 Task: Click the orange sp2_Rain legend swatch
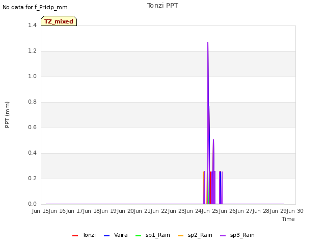181,236
